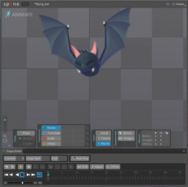188x187 pixels.
Task: Choose the Create tool
Action: (26, 143)
